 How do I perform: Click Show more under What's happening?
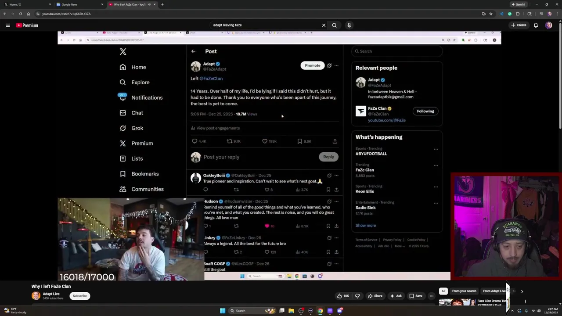365,226
